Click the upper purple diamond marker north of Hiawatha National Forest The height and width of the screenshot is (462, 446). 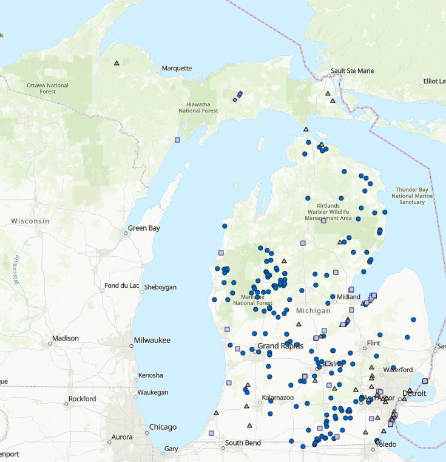pyautogui.click(x=240, y=93)
